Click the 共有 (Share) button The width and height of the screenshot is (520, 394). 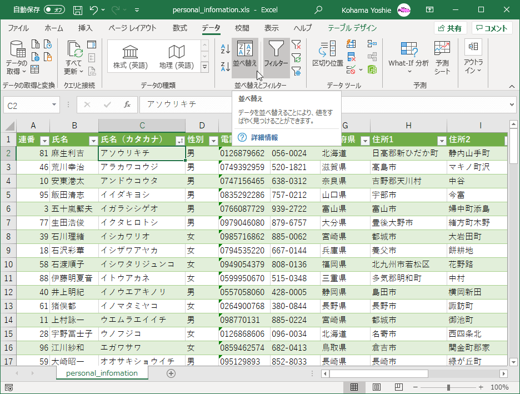(x=450, y=28)
